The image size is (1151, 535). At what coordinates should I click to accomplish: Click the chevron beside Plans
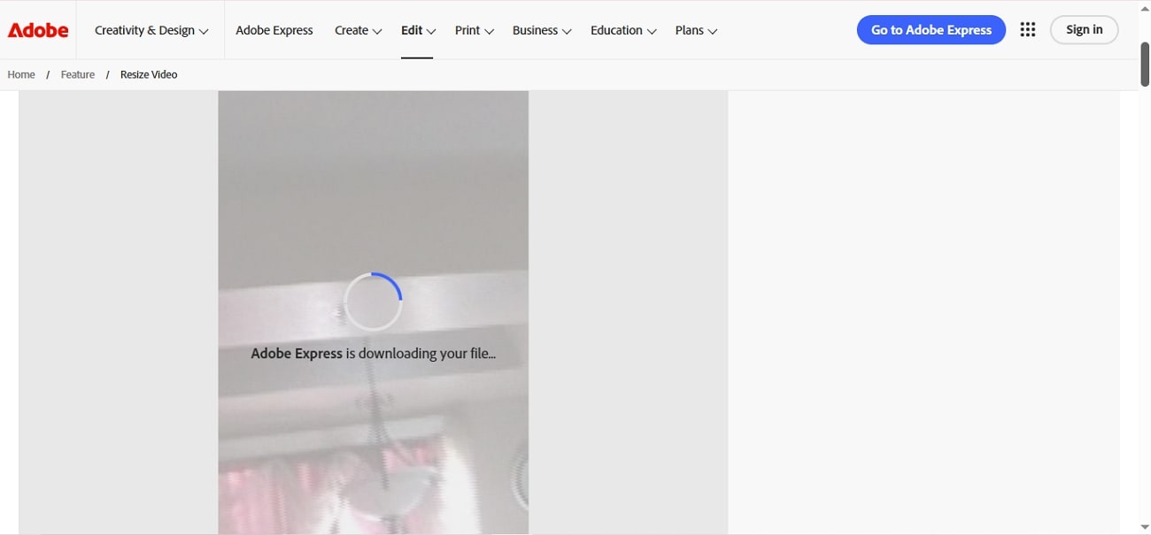click(712, 31)
